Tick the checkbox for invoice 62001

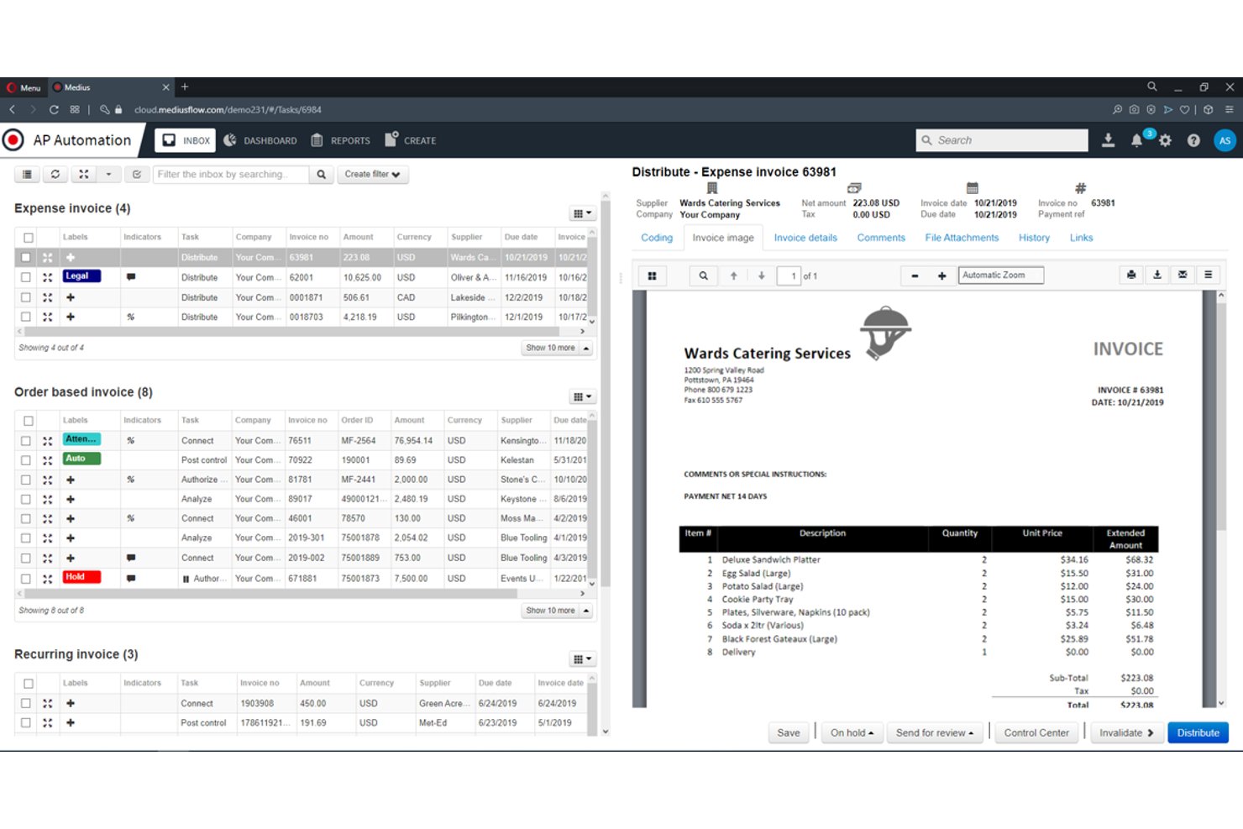[26, 277]
